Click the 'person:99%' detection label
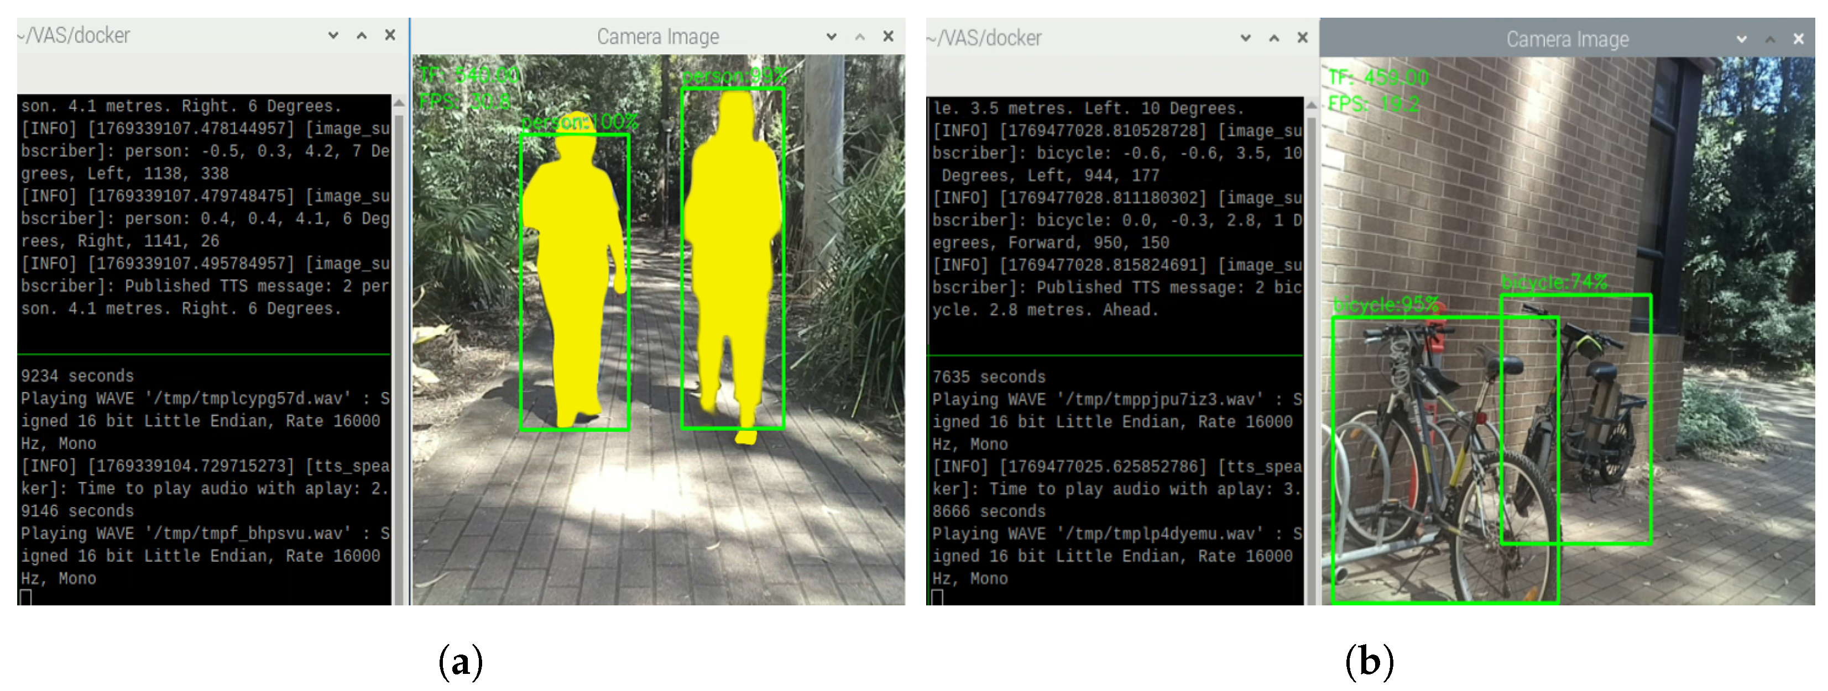Image resolution: width=1828 pixels, height=691 pixels. (x=735, y=76)
